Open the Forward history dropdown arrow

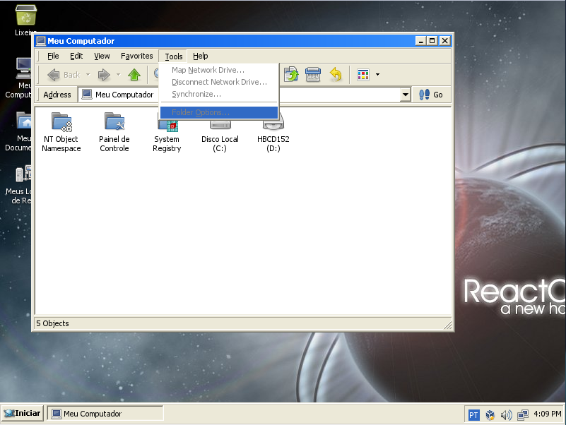point(118,75)
